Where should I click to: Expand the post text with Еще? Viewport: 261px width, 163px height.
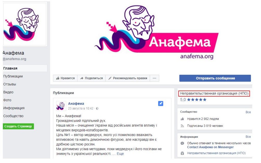120,154
